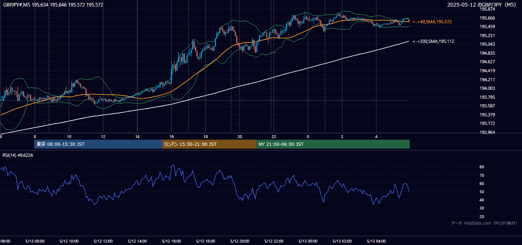Viewport: 522px width, 245px height.
Task: Click the GBPJPY#,M5 chart title text
Action: click(53, 5)
